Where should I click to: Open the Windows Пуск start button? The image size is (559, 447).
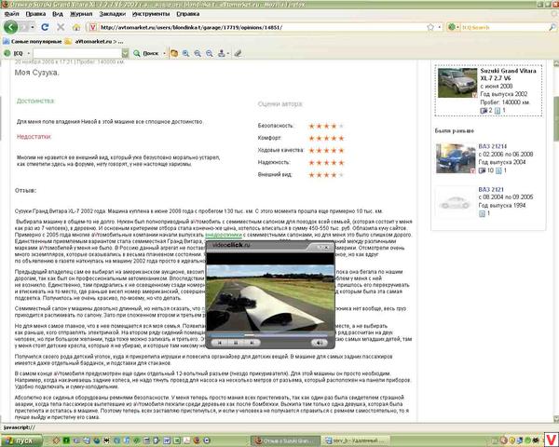coord(21,440)
